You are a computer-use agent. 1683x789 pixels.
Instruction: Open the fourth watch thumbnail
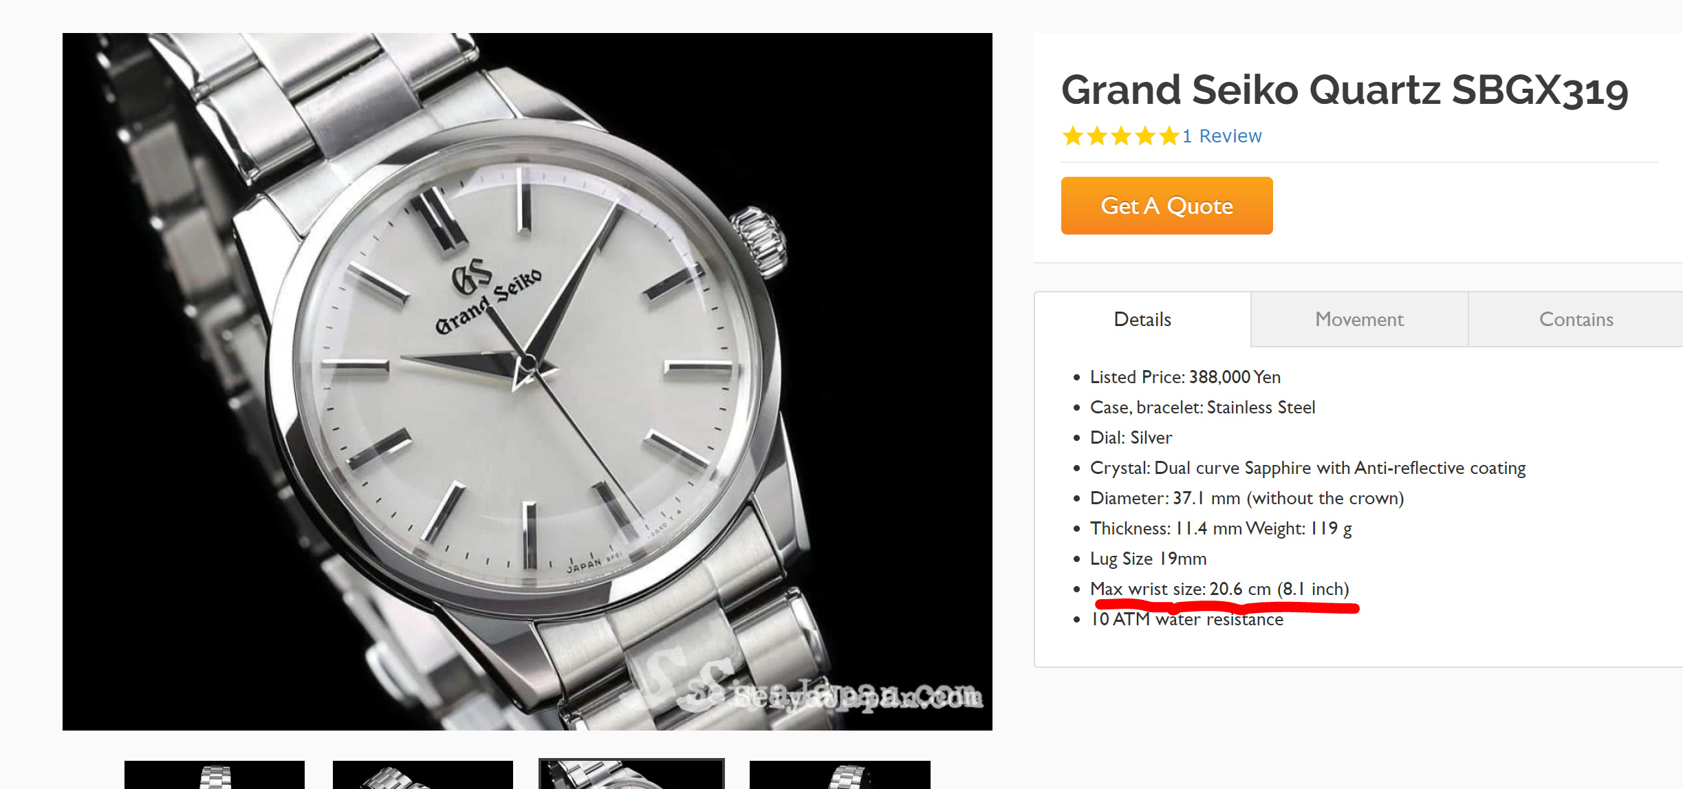click(840, 775)
